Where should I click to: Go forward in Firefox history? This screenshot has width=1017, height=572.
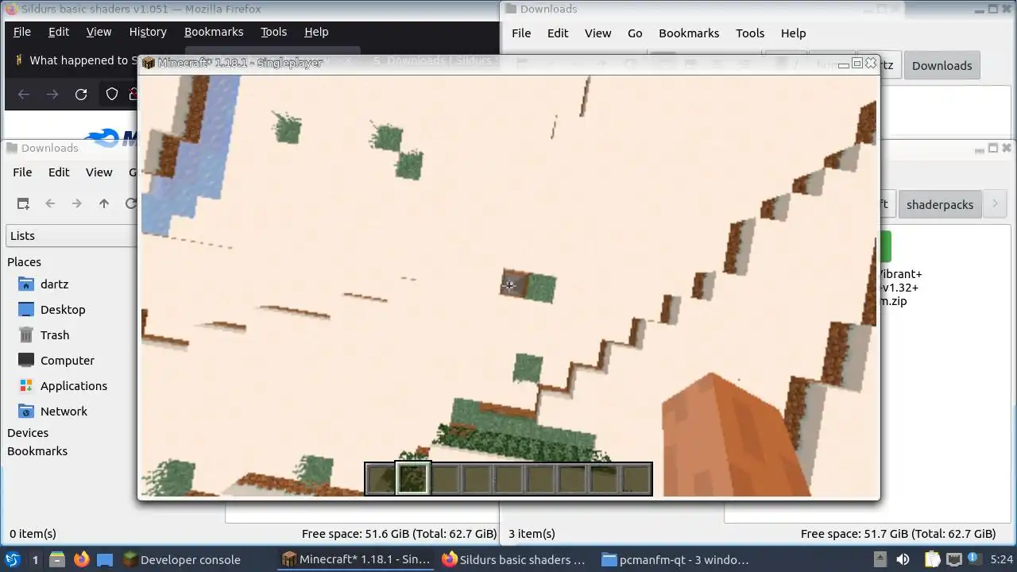(52, 95)
